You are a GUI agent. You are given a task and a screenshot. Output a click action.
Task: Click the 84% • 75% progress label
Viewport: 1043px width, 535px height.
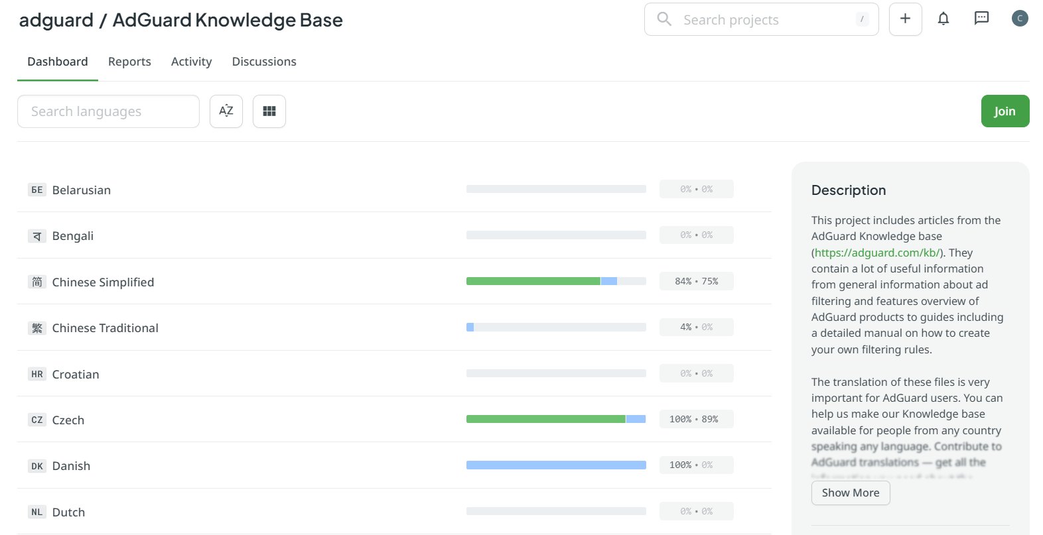(697, 281)
